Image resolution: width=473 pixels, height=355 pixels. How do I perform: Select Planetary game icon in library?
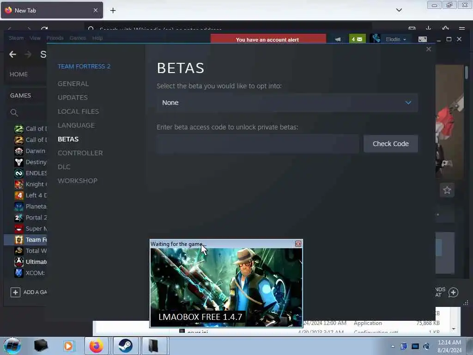(x=19, y=207)
